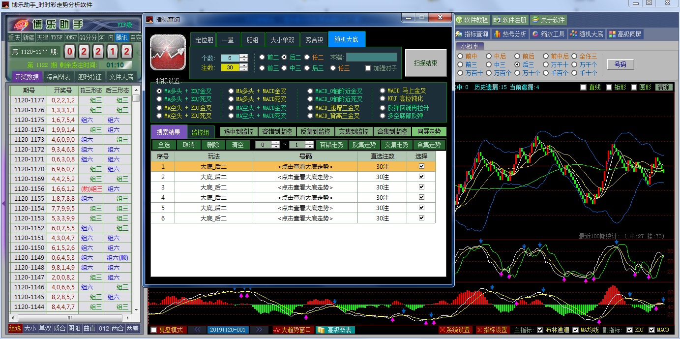Decrease the 注数 spinner value
This screenshot has height=339, width=680.
click(243, 70)
